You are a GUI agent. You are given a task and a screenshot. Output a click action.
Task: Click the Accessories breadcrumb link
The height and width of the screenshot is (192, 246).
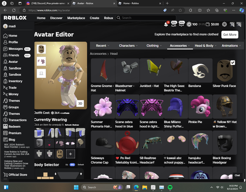pos(98,54)
